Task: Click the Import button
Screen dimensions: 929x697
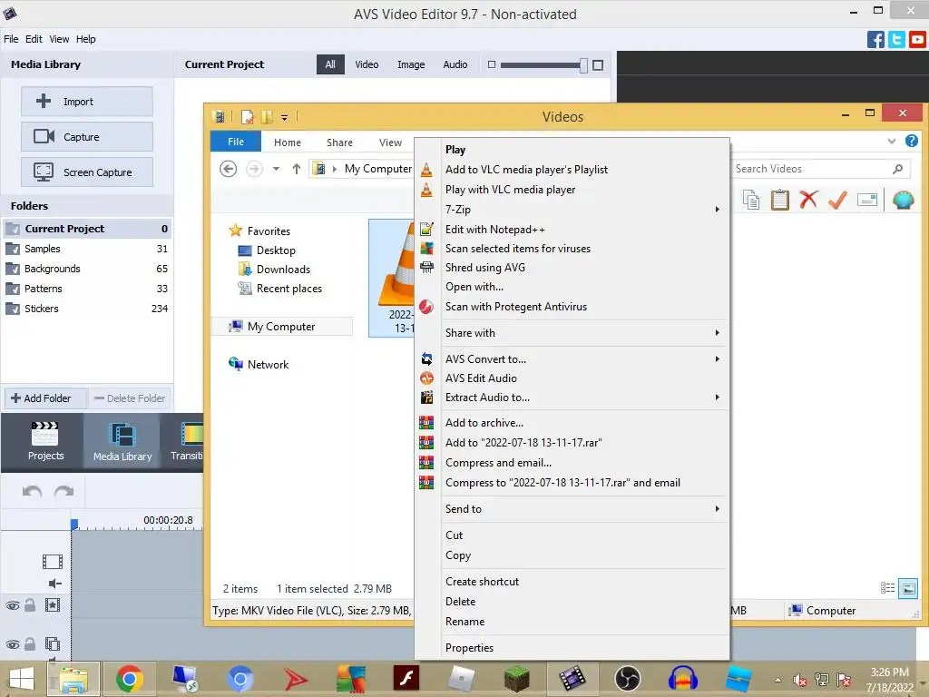Action: 87,102
